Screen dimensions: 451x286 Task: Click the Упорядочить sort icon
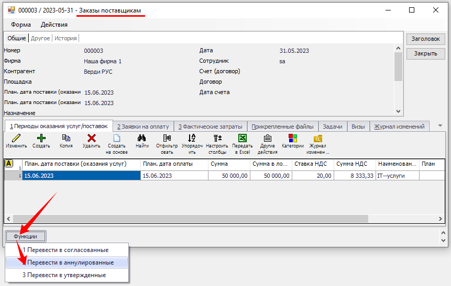click(x=192, y=139)
